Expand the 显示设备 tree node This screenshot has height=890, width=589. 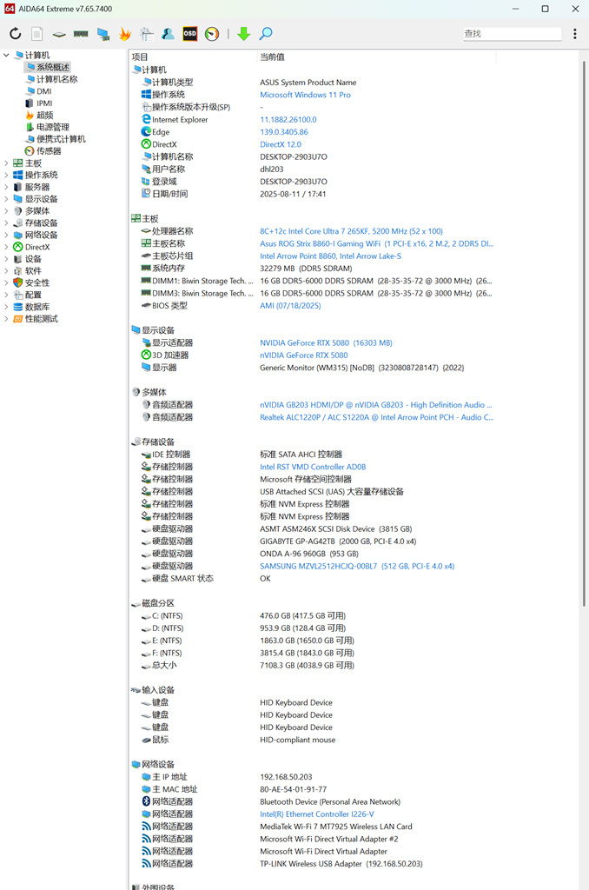click(6, 199)
